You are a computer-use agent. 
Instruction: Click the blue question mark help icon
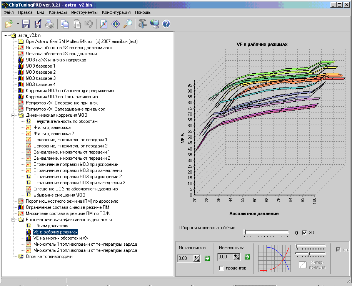click(166, 24)
